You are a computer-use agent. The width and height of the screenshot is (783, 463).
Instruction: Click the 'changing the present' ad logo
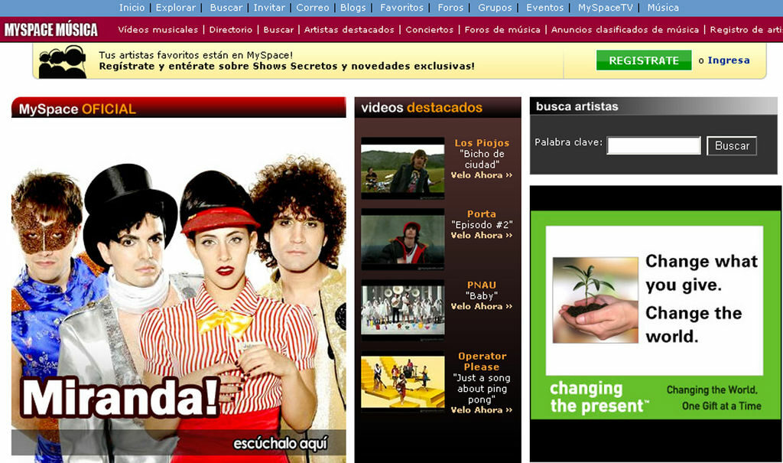[x=599, y=397]
